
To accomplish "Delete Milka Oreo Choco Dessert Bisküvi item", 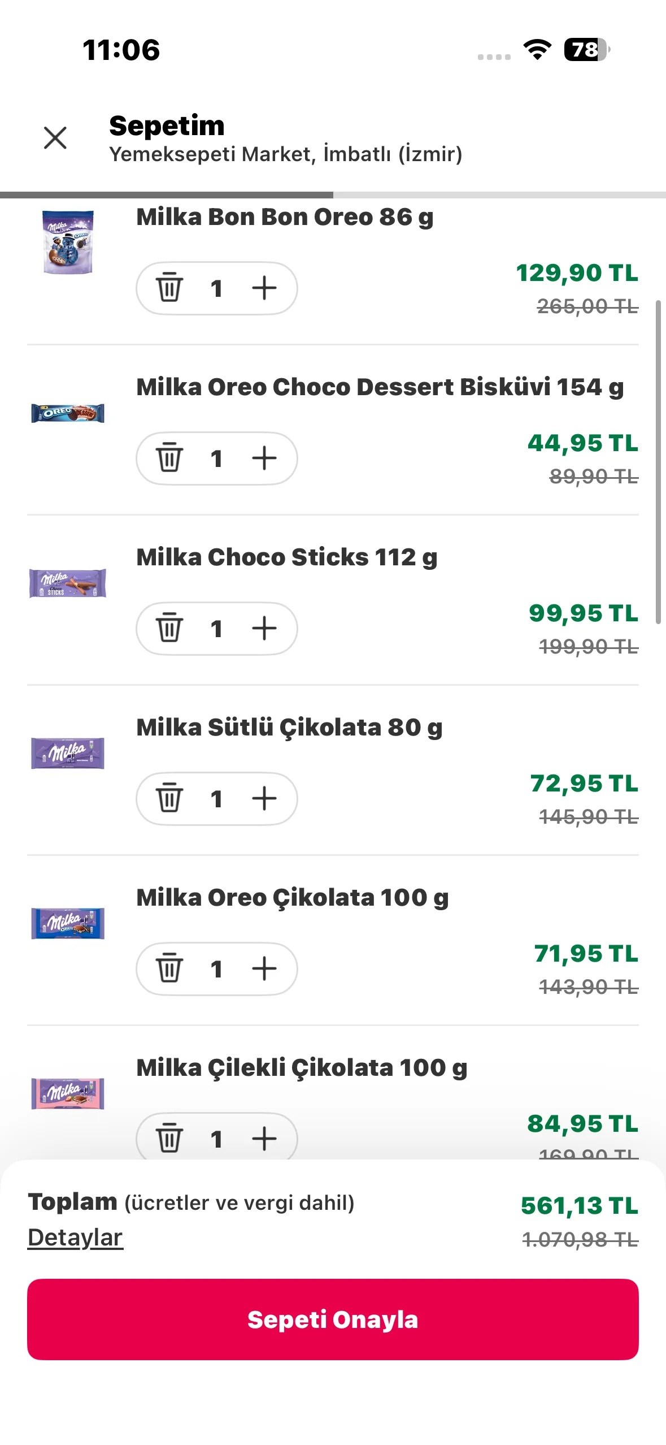I will tap(169, 458).
